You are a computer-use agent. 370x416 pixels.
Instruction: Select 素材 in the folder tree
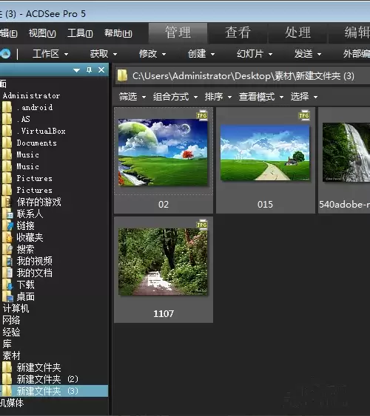tap(11, 355)
